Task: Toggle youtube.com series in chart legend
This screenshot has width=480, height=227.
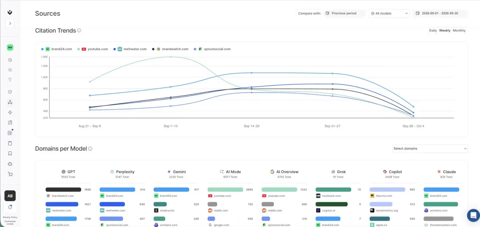Action: click(x=93, y=49)
